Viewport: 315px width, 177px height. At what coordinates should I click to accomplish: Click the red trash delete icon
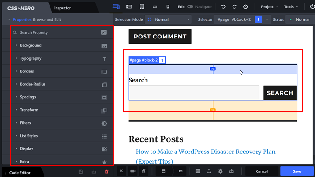107,171
